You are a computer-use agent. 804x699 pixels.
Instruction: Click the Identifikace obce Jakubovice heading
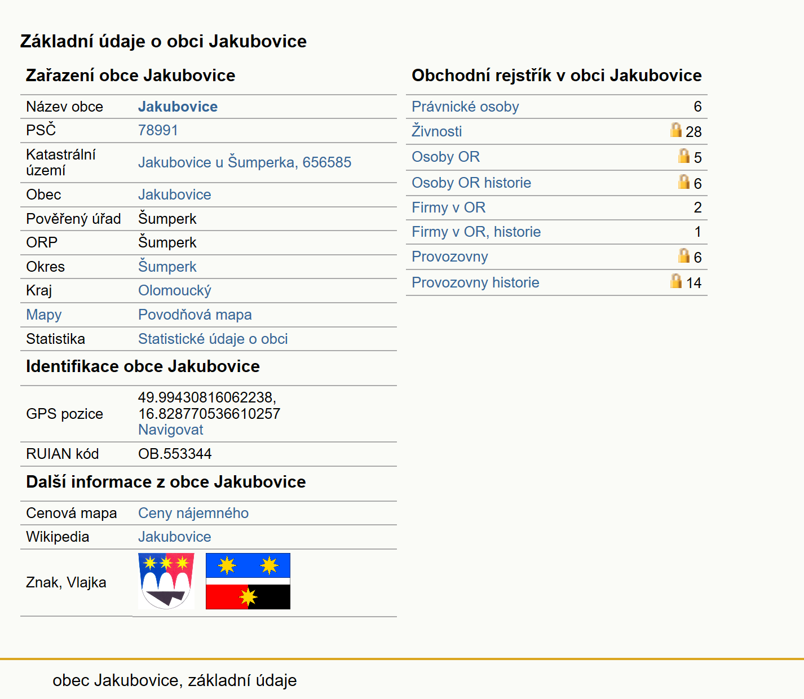143,366
